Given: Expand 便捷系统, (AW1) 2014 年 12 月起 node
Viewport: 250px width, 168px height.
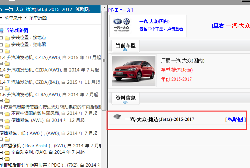Looking at the screenshot, I should 1,121.
